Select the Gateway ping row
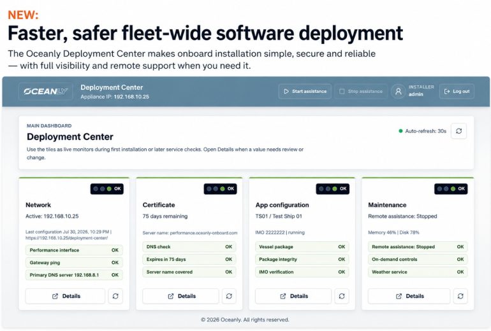 pyautogui.click(x=74, y=262)
